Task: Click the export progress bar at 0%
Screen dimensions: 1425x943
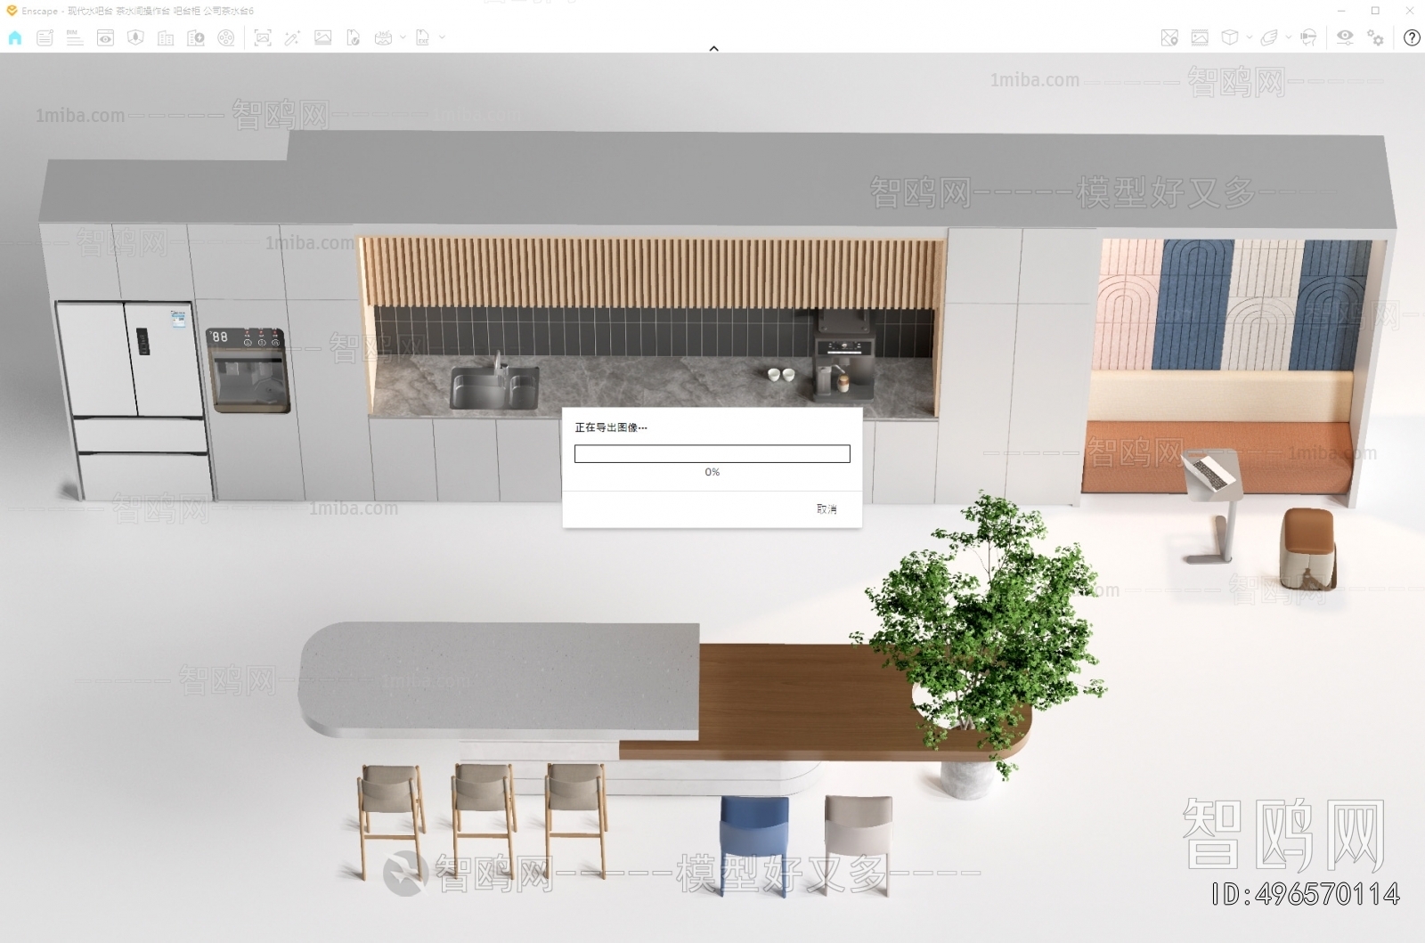Action: click(712, 453)
